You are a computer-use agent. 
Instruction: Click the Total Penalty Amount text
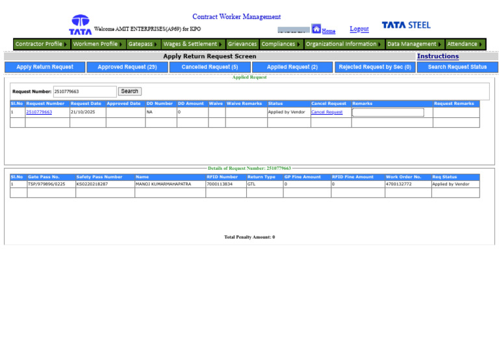point(249,237)
